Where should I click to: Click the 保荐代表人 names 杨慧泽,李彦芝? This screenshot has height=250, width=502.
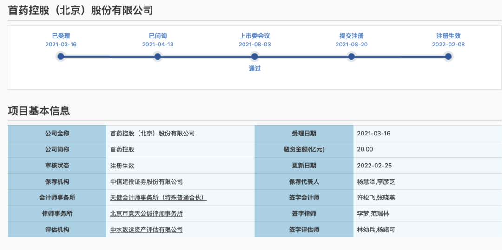coord(376,182)
